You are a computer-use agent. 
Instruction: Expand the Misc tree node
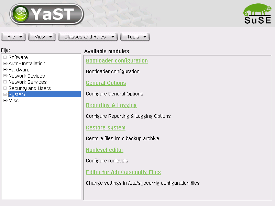[x=5, y=101]
